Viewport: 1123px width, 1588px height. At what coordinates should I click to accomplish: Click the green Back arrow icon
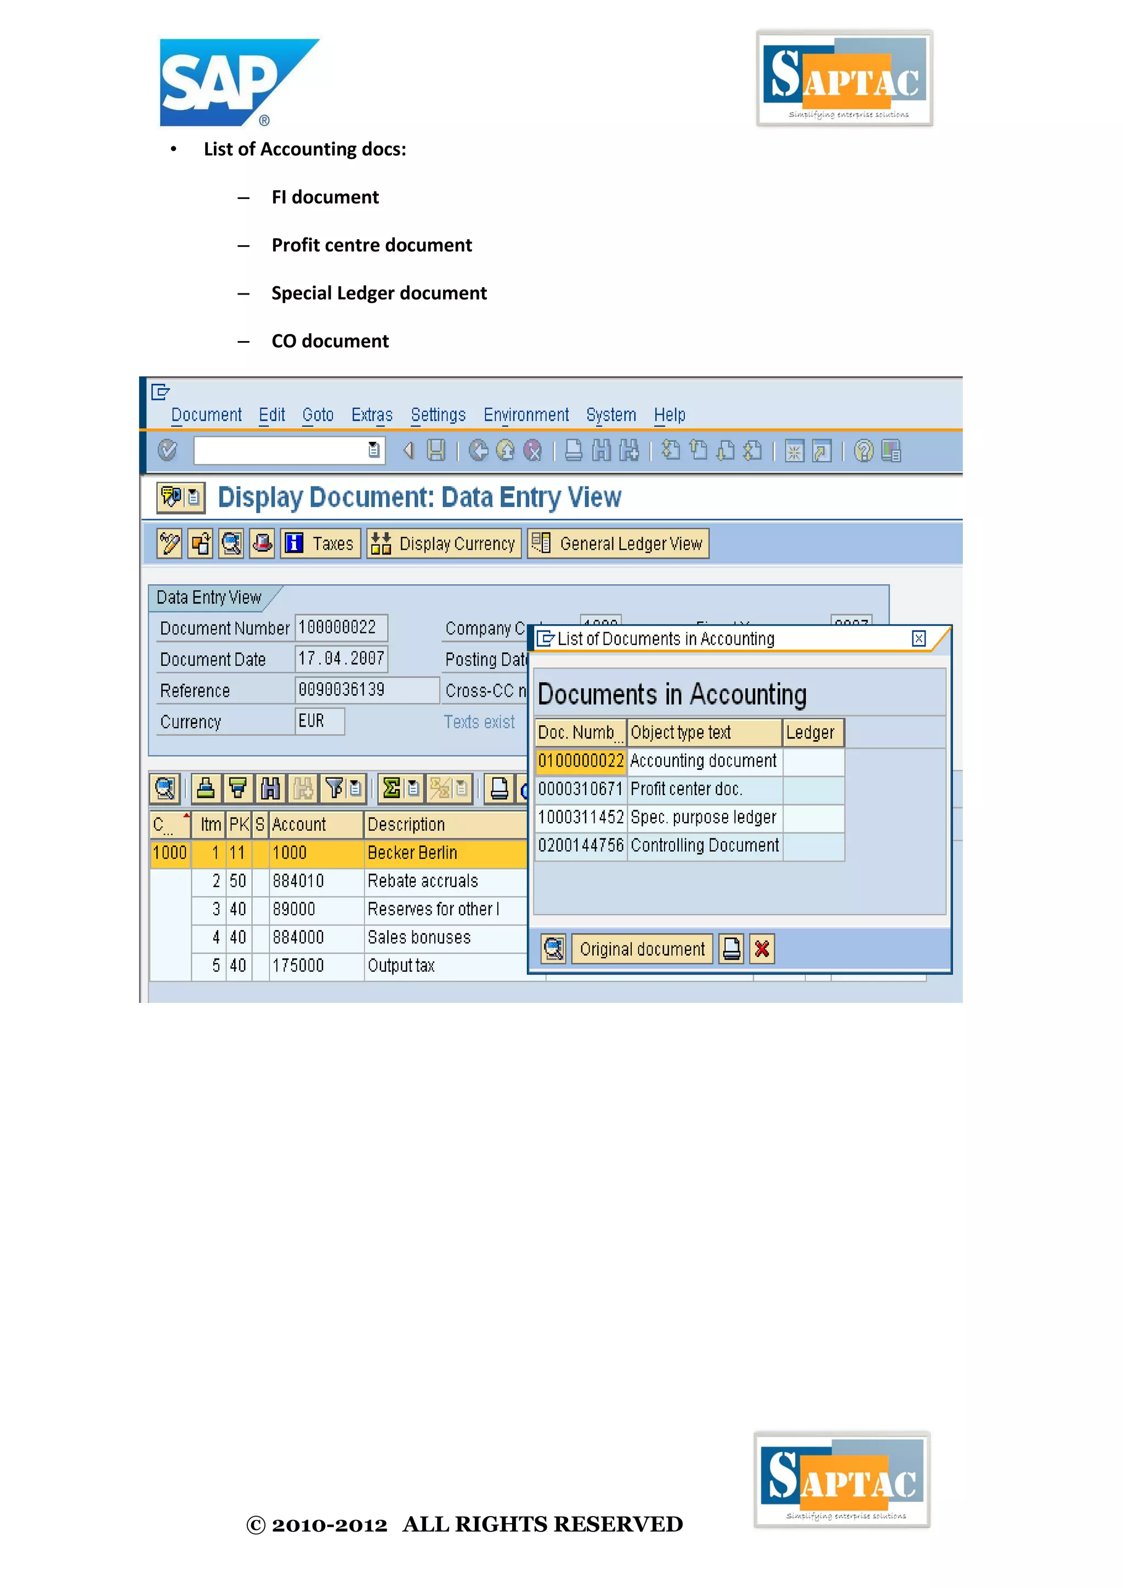(479, 450)
